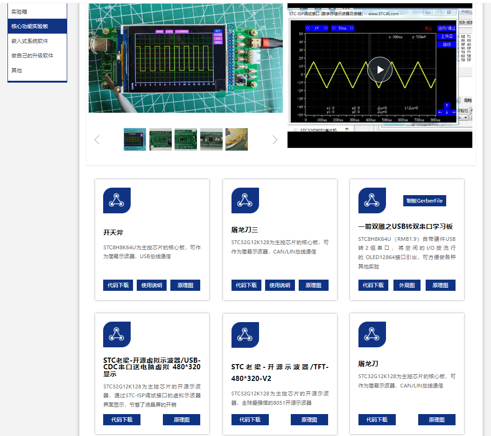Click the 屠龙刀三 card title
The height and width of the screenshot is (436, 491).
point(245,230)
